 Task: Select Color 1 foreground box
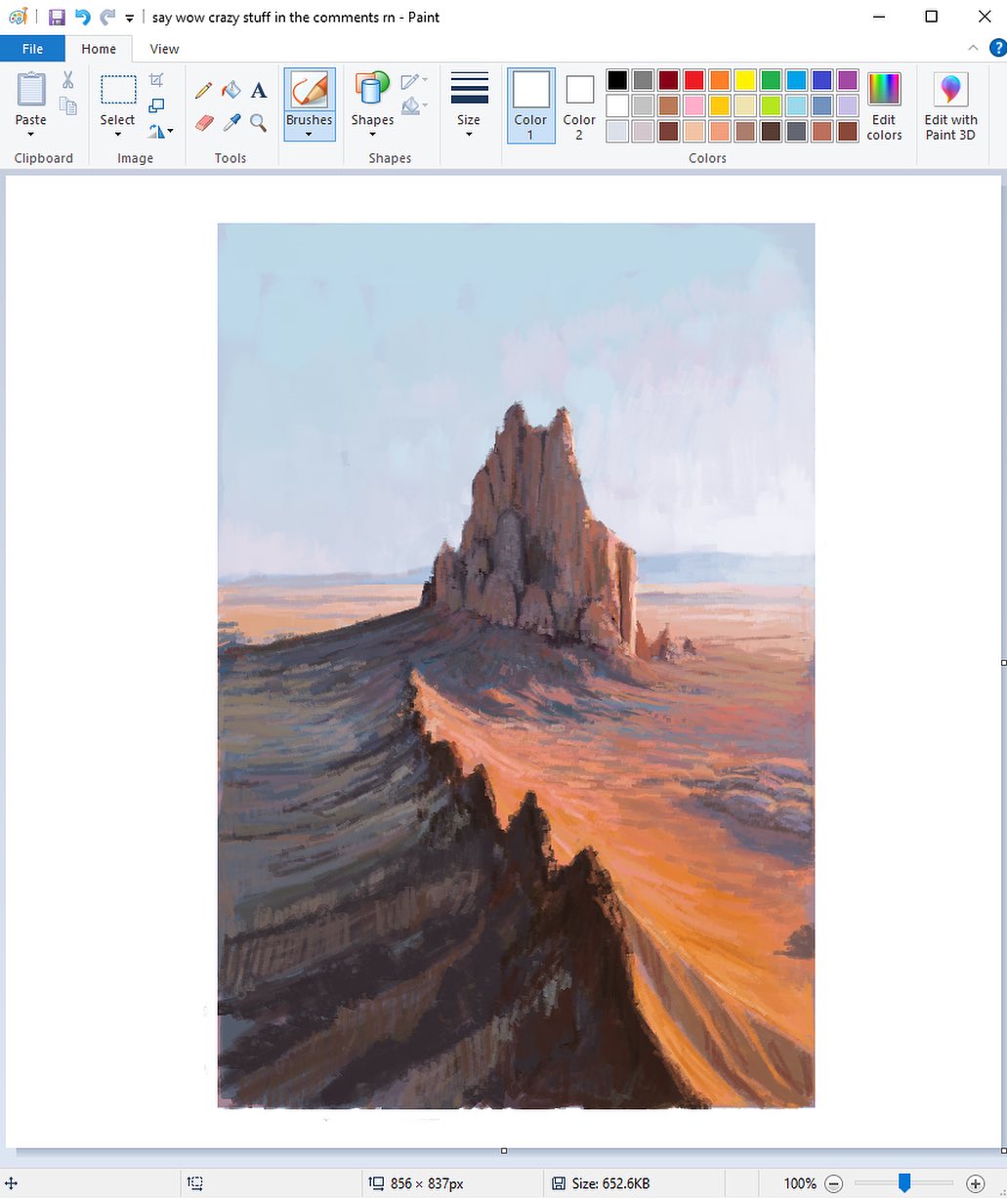[x=530, y=104]
